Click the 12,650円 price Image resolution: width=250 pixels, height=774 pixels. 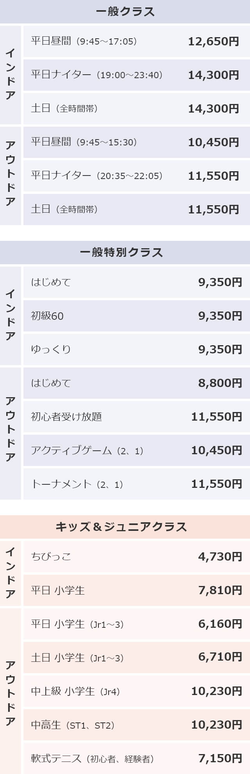coord(213,41)
